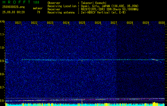This screenshot has height=106, width=167.
Task: Click the Receiving antenna label
Action: tap(61, 12)
